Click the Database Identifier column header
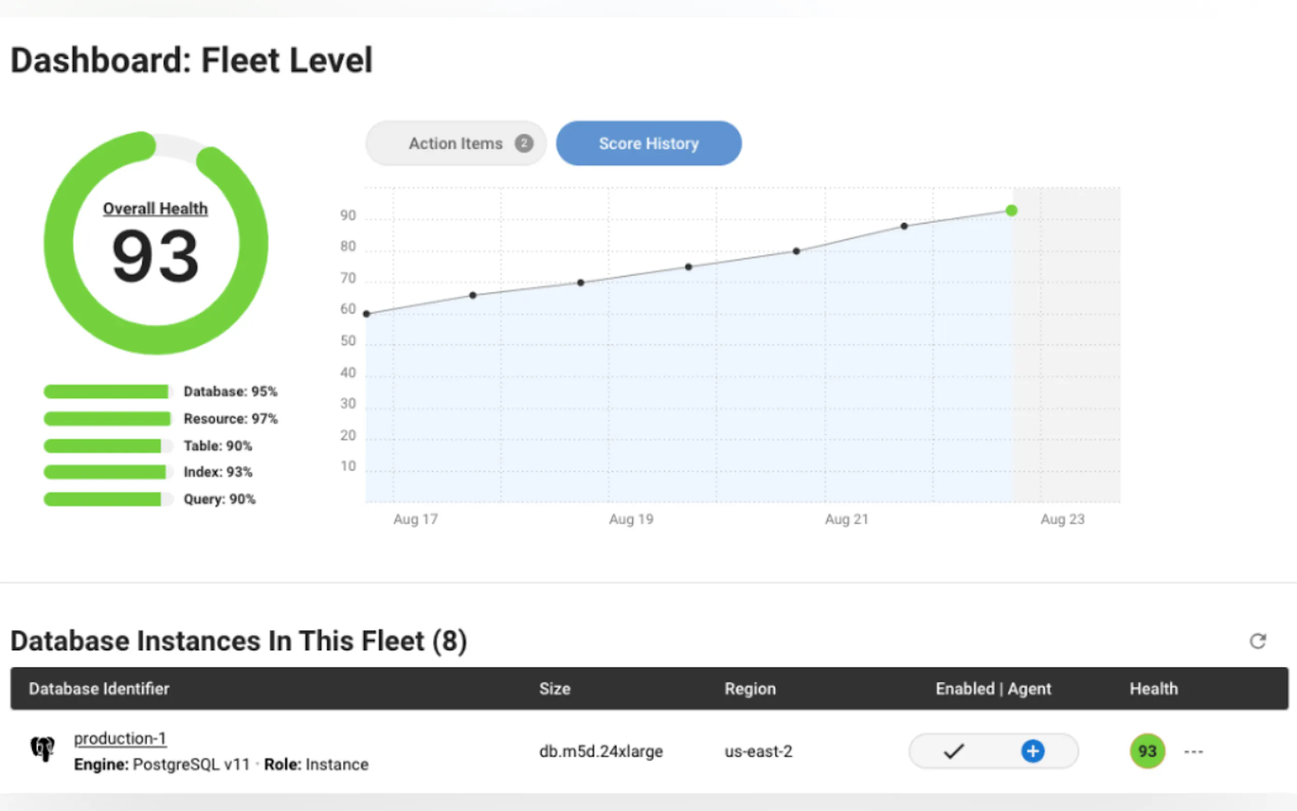The height and width of the screenshot is (811, 1297). 99,689
